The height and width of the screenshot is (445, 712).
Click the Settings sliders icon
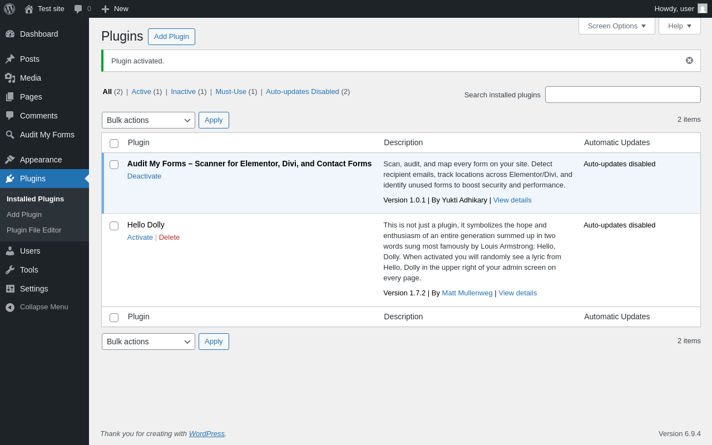tap(10, 289)
